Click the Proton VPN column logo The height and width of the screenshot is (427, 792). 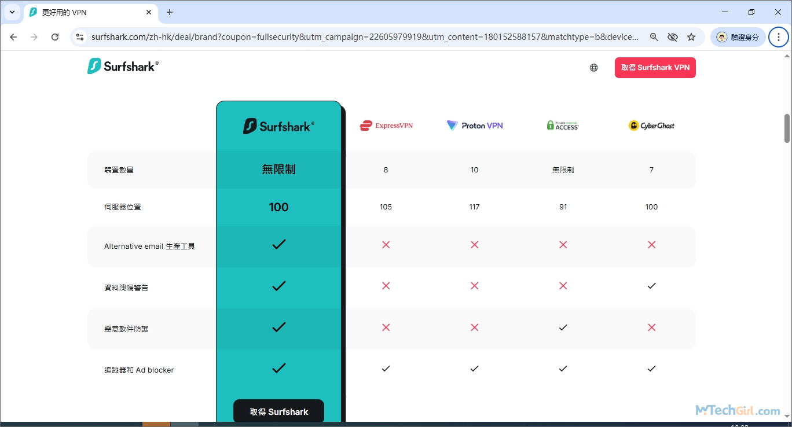[x=474, y=125]
